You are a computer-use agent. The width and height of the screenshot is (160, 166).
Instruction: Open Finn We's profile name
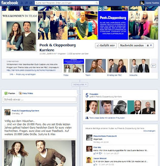97,147
